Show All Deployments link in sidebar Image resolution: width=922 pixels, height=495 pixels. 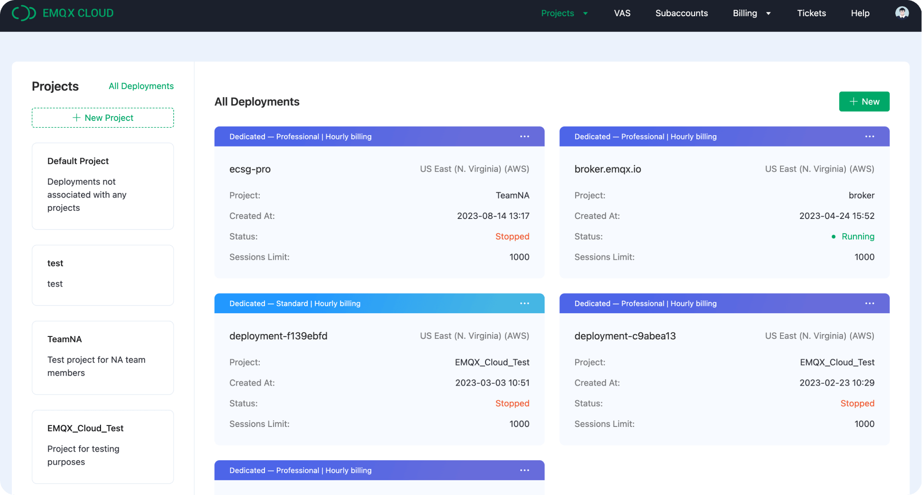[x=141, y=86]
